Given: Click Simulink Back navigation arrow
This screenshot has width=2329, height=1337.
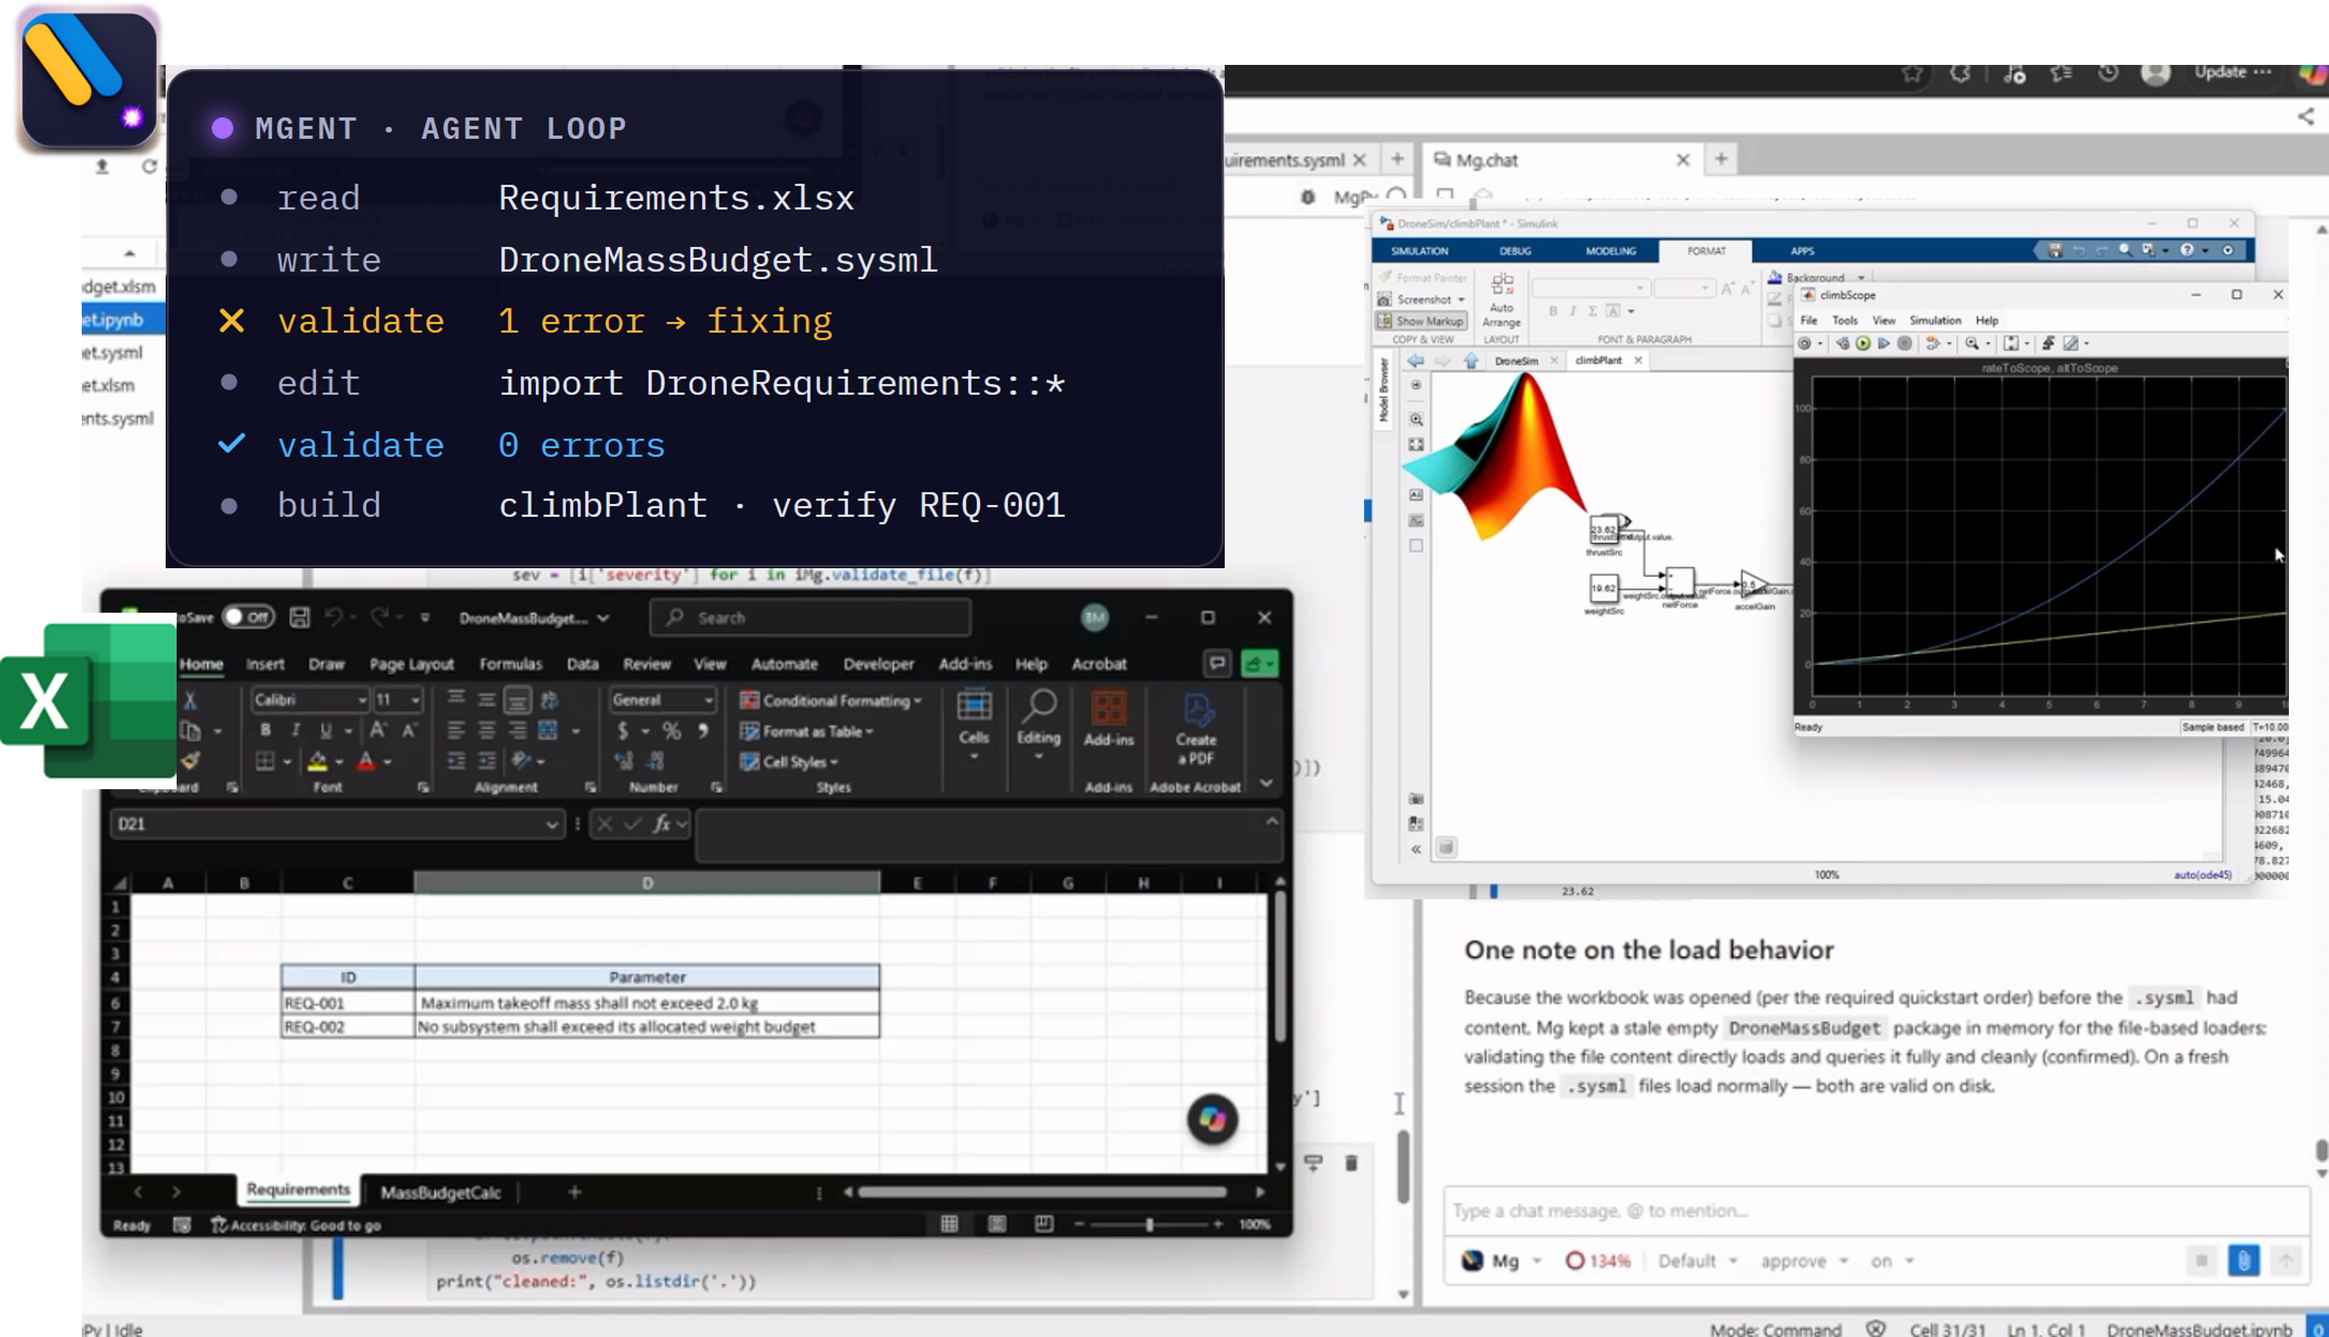Looking at the screenshot, I should tap(1416, 361).
